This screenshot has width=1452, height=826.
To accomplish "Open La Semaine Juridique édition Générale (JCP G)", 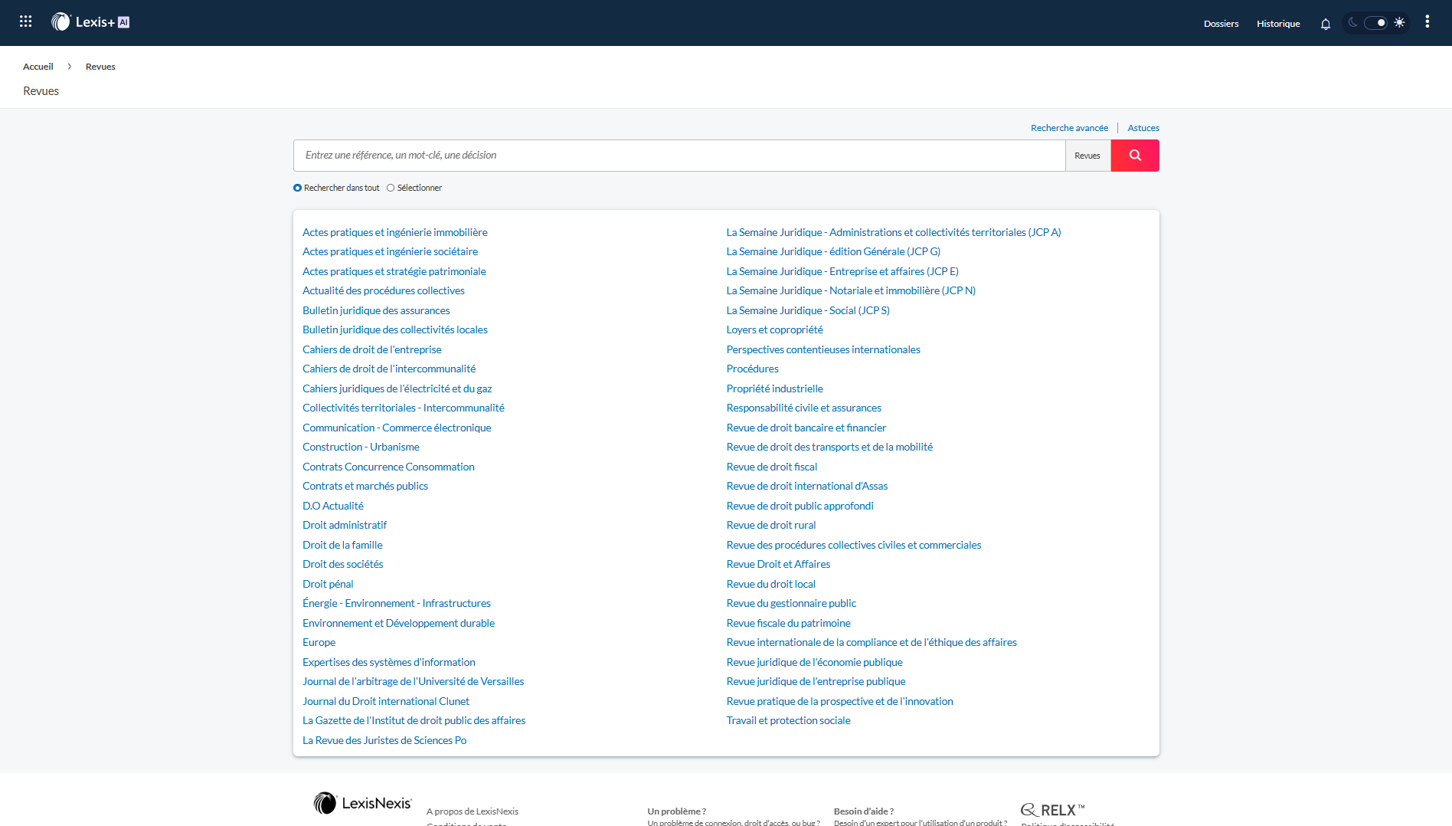I will tap(833, 251).
